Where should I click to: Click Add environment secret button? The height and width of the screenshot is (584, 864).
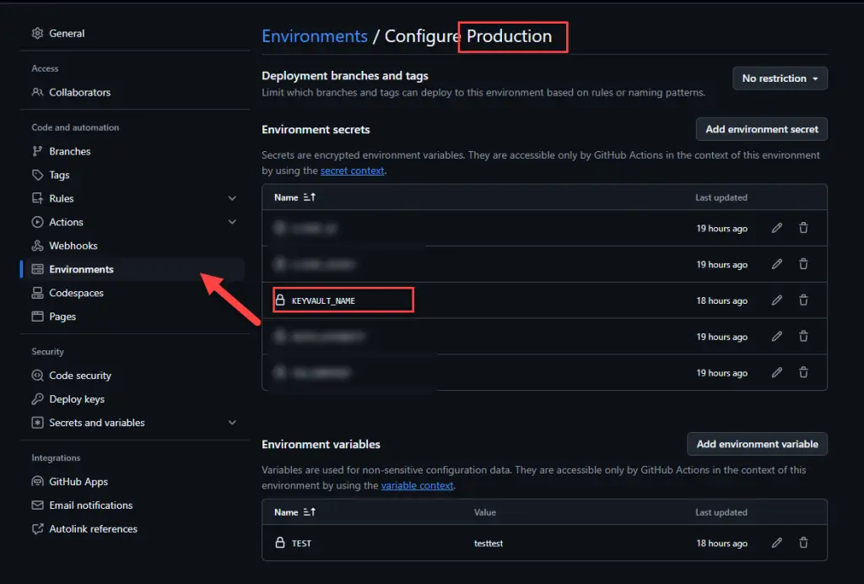[x=761, y=129]
